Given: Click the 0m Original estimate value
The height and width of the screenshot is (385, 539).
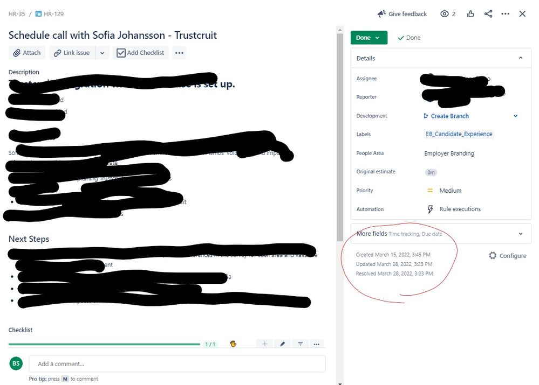Looking at the screenshot, I should point(431,172).
